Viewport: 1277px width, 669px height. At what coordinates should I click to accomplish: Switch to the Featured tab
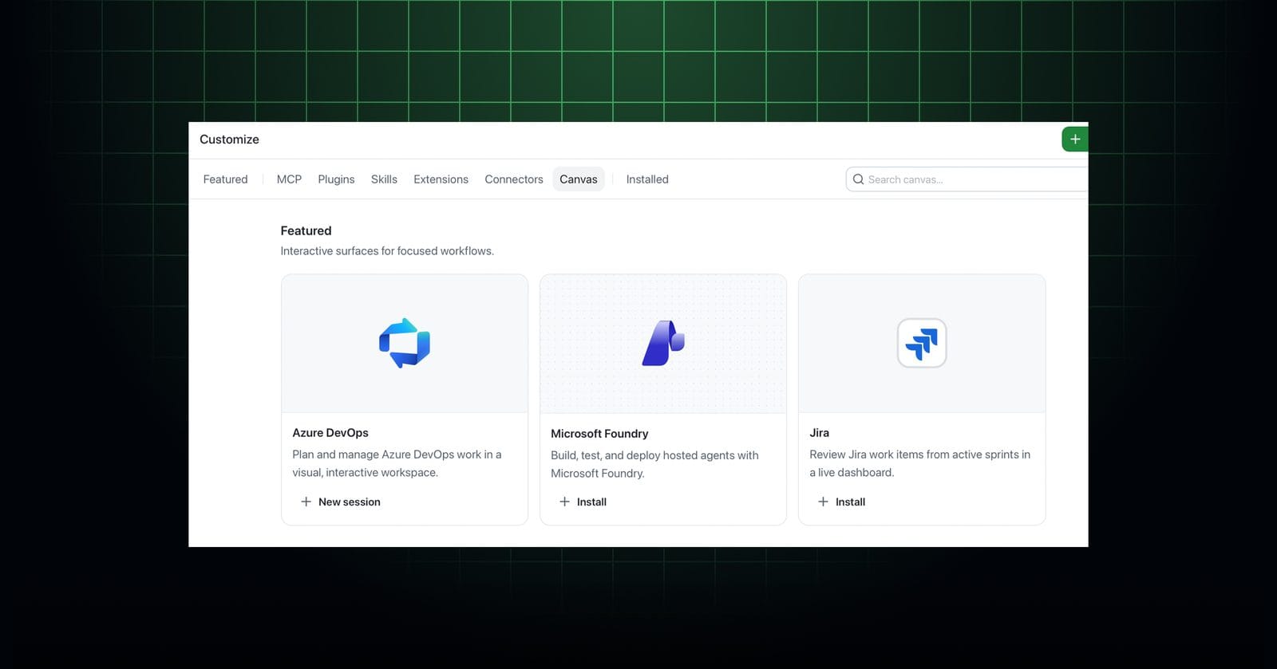225,179
